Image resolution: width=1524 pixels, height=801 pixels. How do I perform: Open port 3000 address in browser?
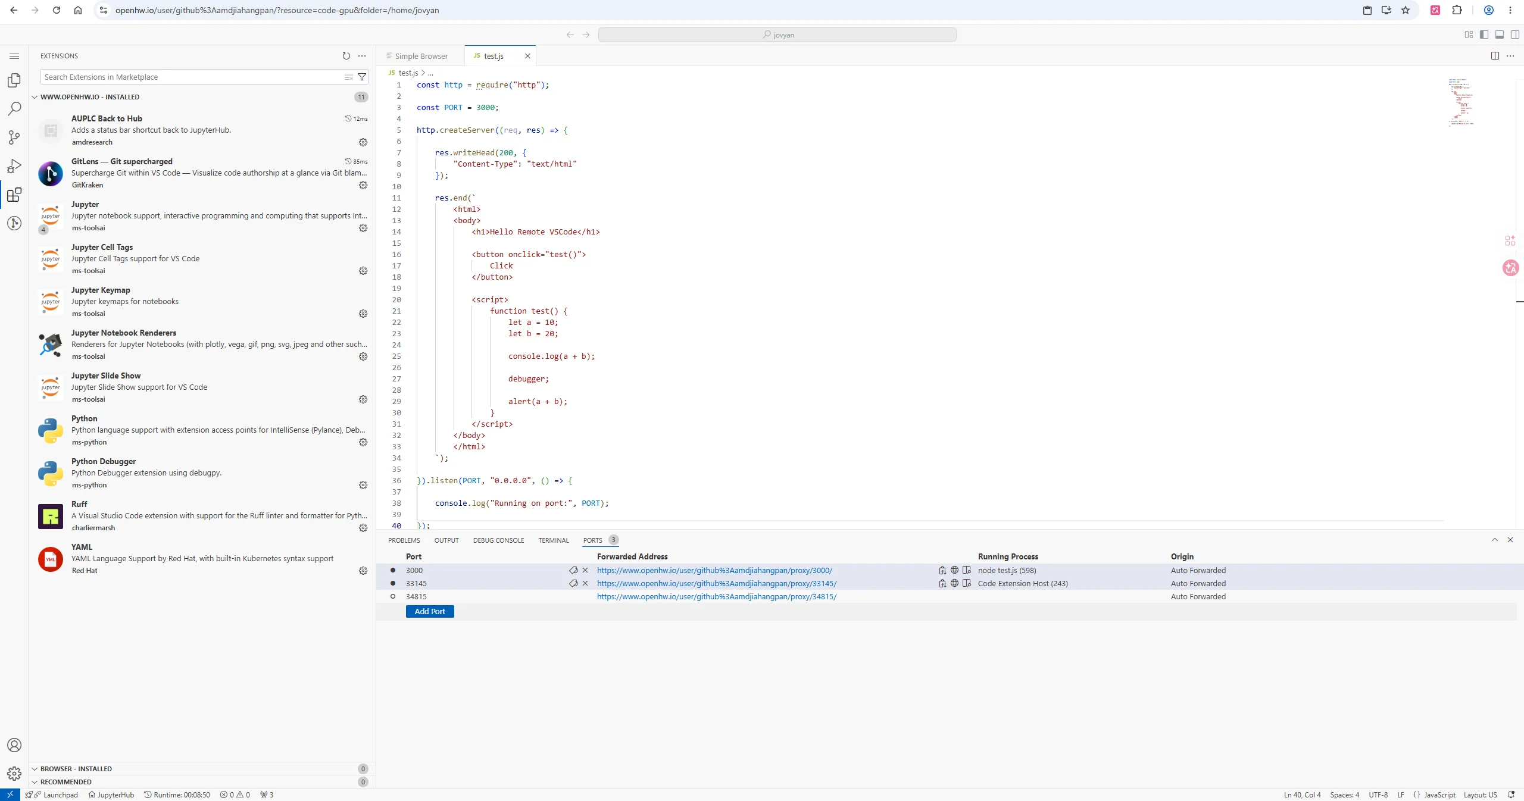954,570
